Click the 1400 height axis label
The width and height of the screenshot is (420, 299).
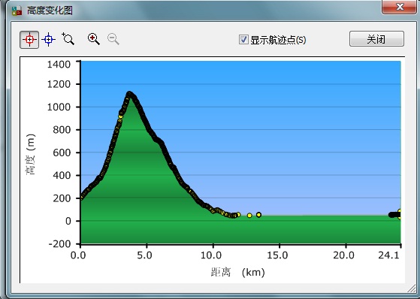point(59,65)
